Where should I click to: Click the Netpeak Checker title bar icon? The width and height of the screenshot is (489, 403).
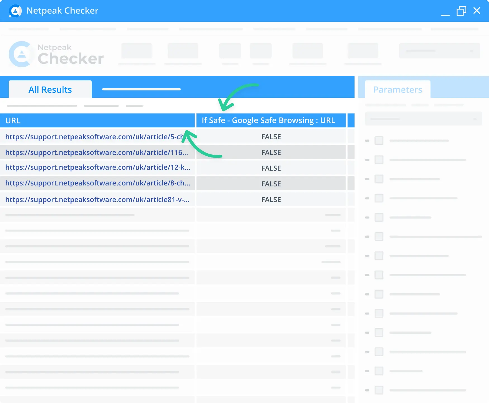(x=15, y=11)
